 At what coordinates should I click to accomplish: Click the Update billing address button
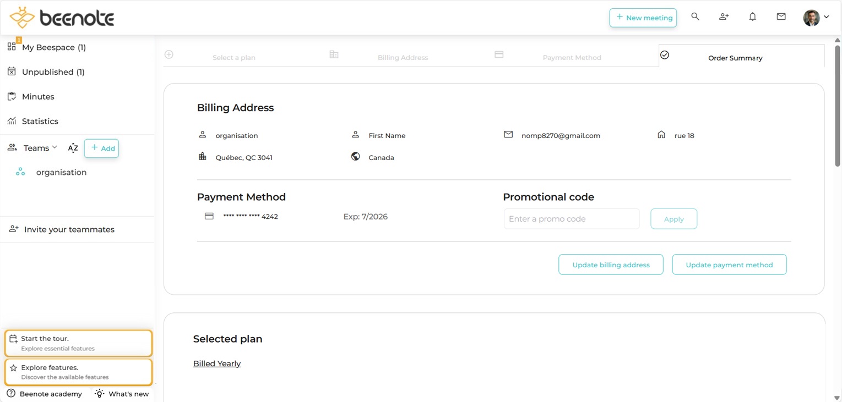[611, 265]
